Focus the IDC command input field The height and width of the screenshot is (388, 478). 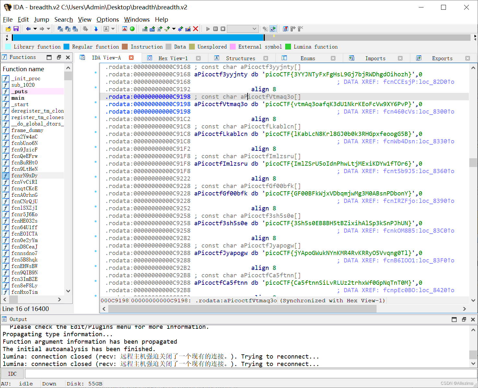click(251, 374)
